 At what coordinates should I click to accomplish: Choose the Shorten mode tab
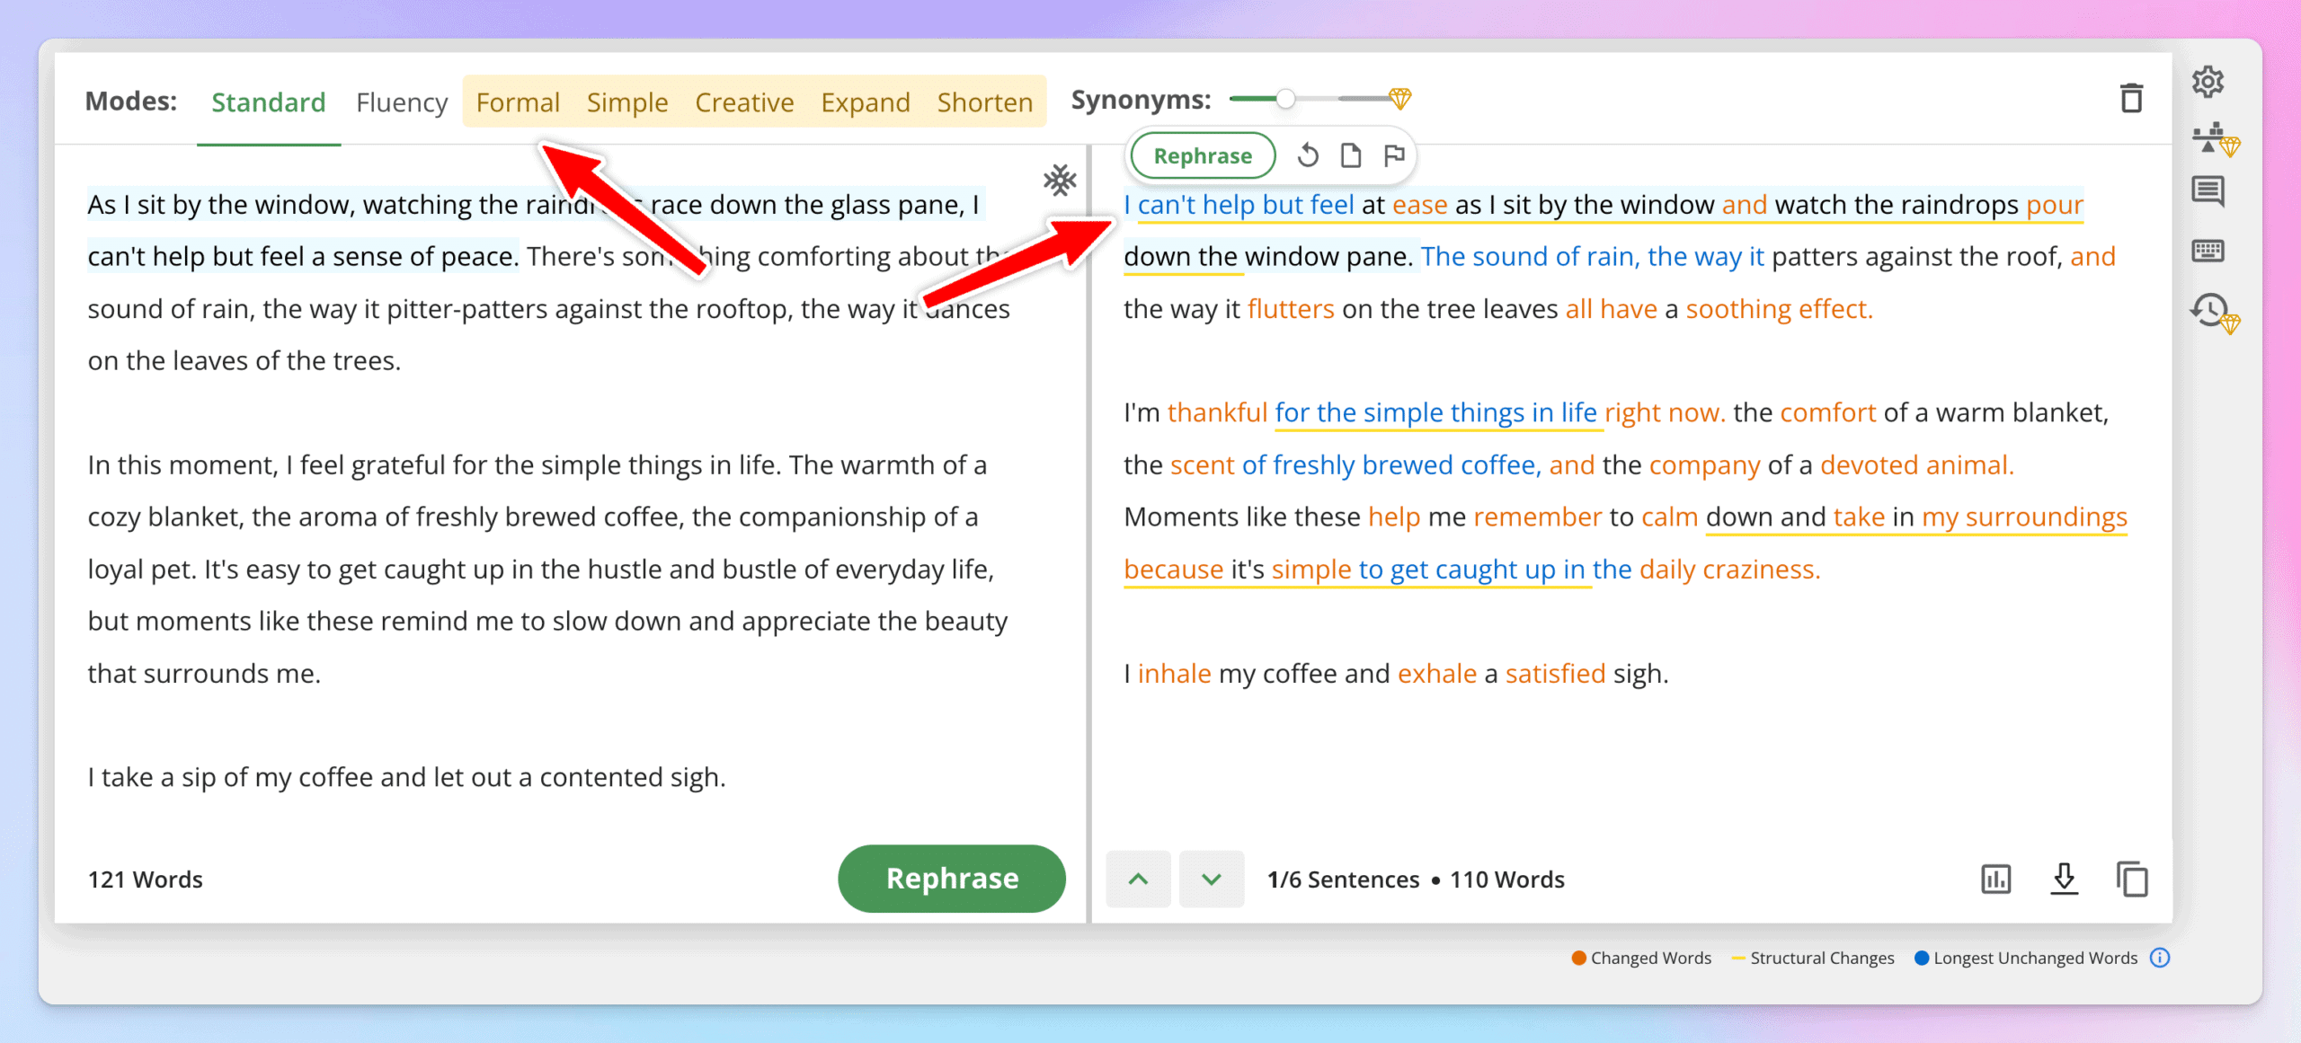coord(984,102)
